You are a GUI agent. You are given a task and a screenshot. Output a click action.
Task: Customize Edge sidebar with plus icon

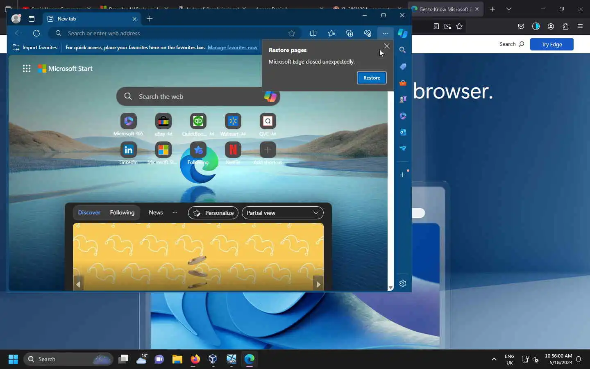click(x=403, y=175)
